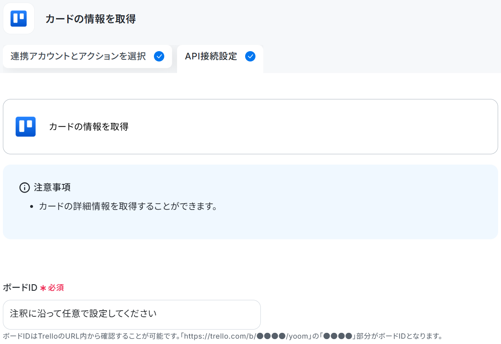Click the red asterisk next to ボードID
Image resolution: width=501 pixels, height=344 pixels.
(43, 288)
